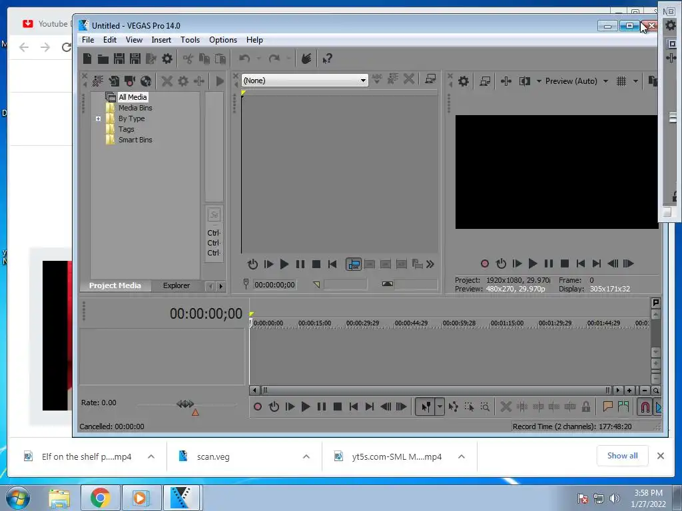Click Overlays grid icon in preview panel
The height and width of the screenshot is (511, 682).
621,81
